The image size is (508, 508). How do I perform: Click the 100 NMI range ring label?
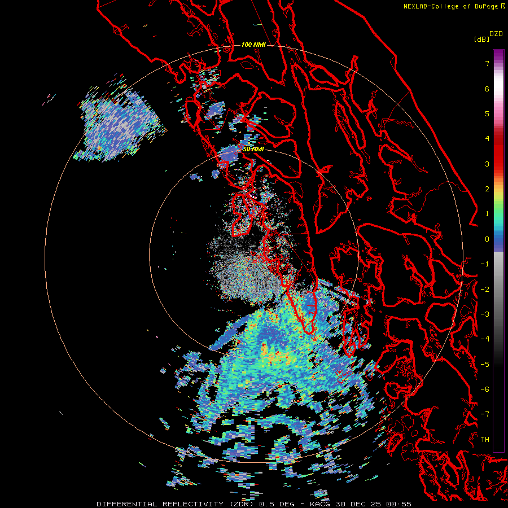pyautogui.click(x=253, y=45)
